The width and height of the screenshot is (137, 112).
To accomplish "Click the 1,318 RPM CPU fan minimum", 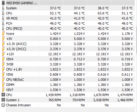I will 77,95.
